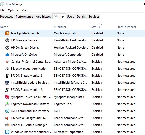145x135 pixels.
Task: Select the HD Audio Background Pr... entry
Action: 29,118
